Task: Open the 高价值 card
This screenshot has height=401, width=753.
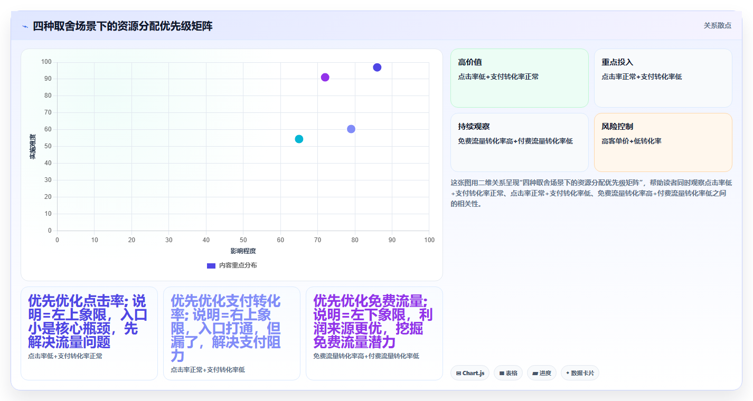Action: click(519, 78)
